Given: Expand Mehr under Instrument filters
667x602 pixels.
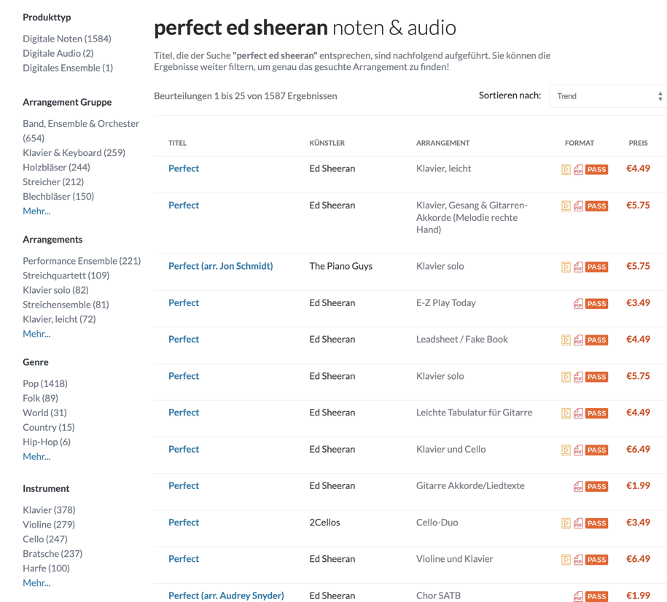Looking at the screenshot, I should pyautogui.click(x=36, y=583).
